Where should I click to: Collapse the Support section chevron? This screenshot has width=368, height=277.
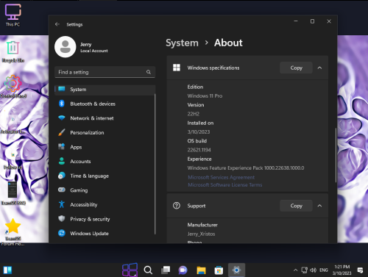coord(319,206)
